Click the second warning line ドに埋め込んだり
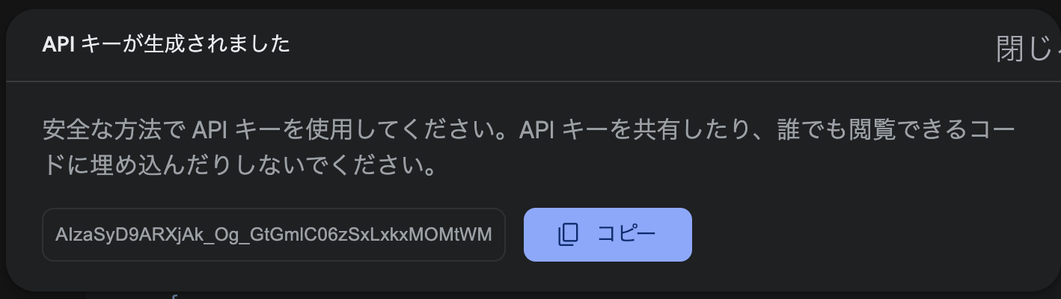The height and width of the screenshot is (299, 1061). tap(239, 166)
